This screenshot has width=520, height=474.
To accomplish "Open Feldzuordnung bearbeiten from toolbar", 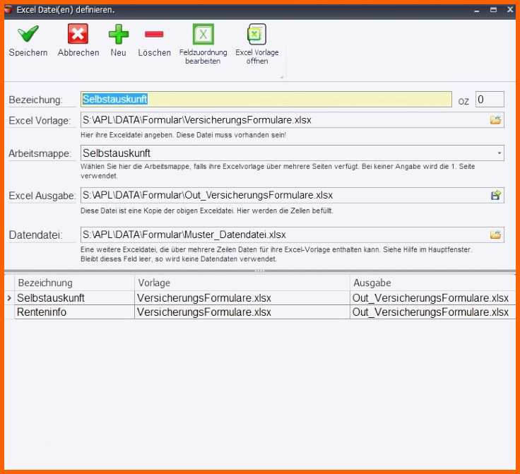I will (x=203, y=35).
